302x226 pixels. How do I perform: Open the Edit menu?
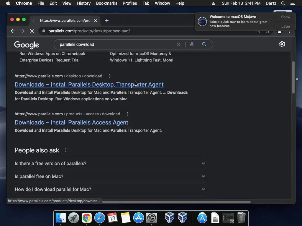click(53, 3)
